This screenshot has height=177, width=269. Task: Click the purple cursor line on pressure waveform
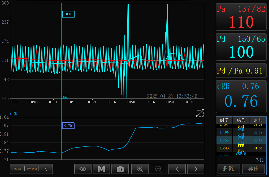pos(61,51)
